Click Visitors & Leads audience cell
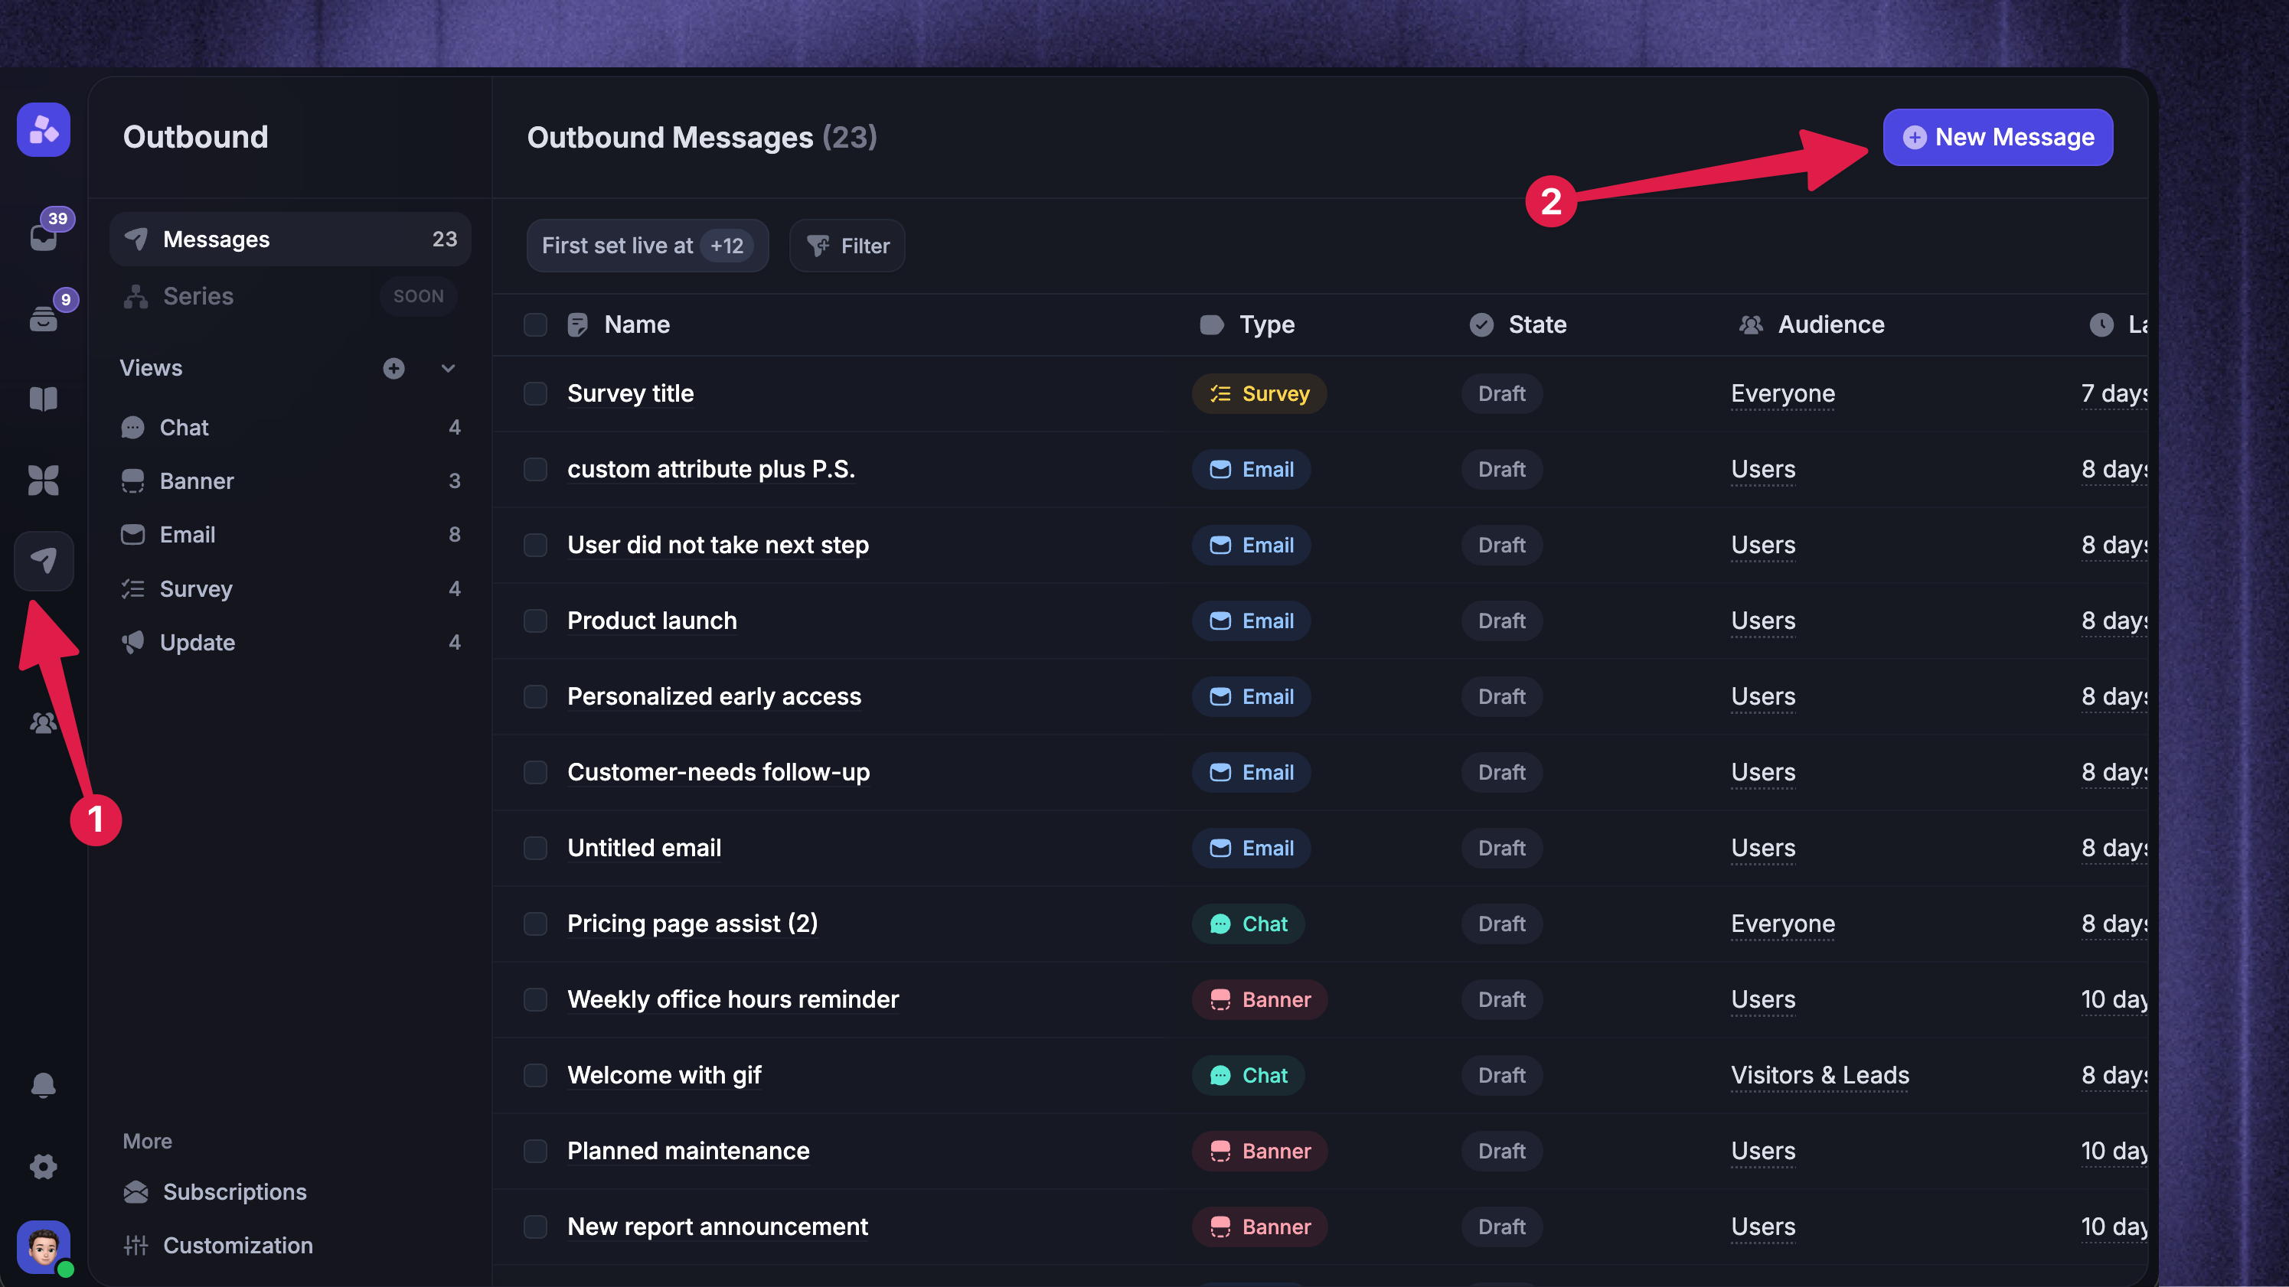This screenshot has width=2289, height=1287. pos(1820,1075)
